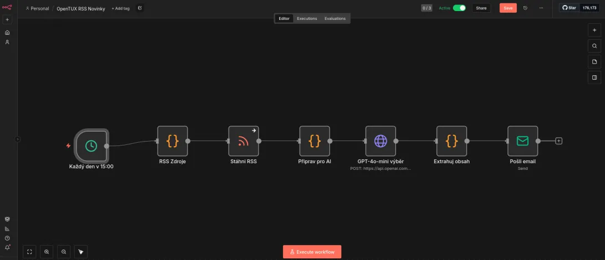The width and height of the screenshot is (605, 260).
Task: Click the Send subtitle under Pošli email
Action: [522, 169]
